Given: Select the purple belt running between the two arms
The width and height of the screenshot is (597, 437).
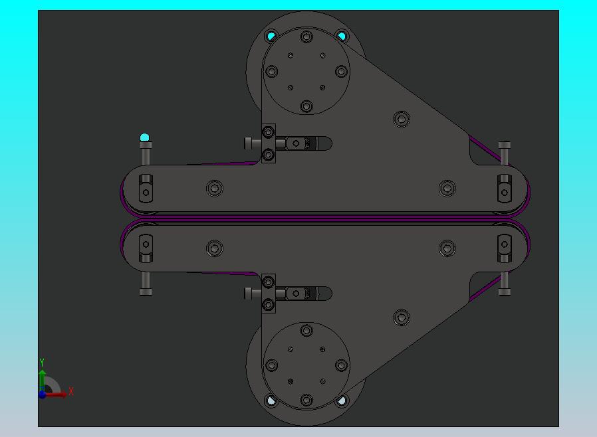Looking at the screenshot, I should [325, 218].
